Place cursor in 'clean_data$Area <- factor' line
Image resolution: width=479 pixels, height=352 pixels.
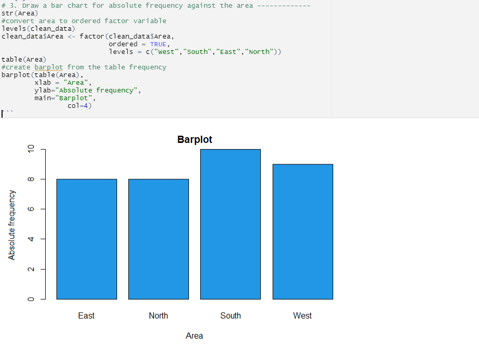tap(88, 36)
